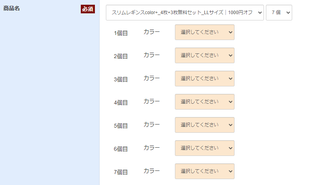Image resolution: width=311 pixels, height=185 pixels.
Task: Click the カラー label beside 7個目
Action: (x=151, y=171)
